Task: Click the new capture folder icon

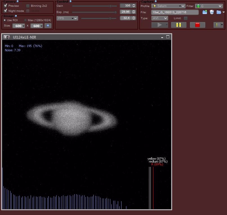Action: click(205, 12)
